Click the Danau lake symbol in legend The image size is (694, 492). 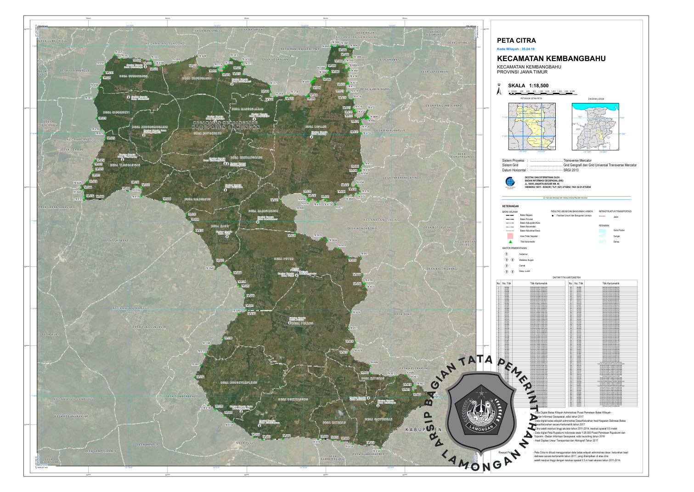coord(602,242)
